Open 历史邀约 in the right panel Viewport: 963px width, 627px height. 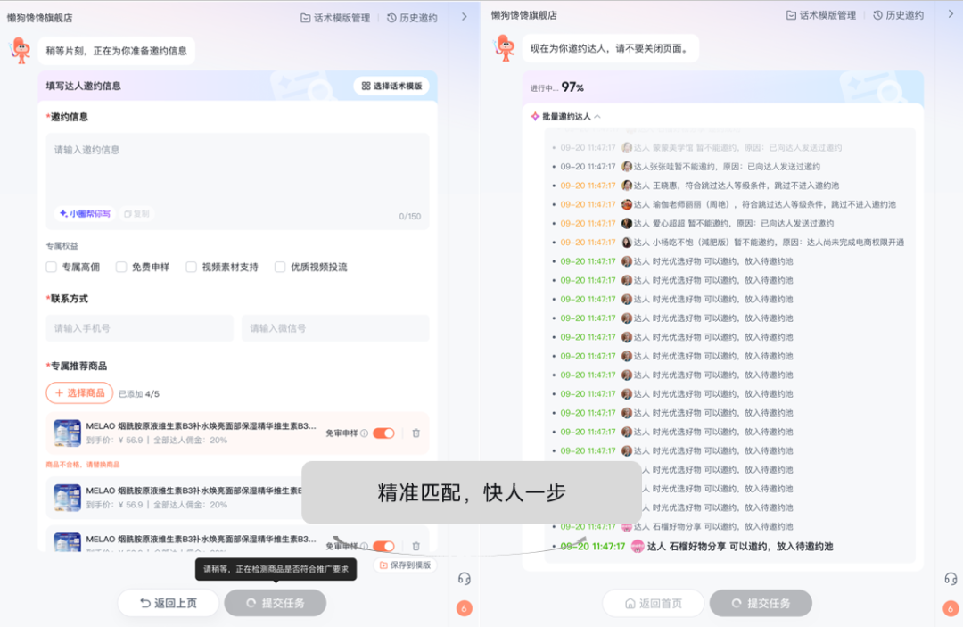coord(898,15)
